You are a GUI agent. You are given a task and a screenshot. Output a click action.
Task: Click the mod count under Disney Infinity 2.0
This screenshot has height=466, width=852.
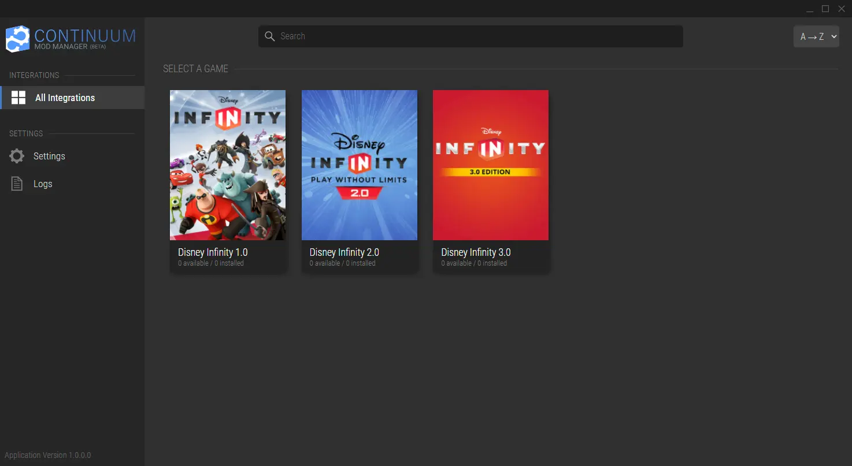tap(342, 263)
